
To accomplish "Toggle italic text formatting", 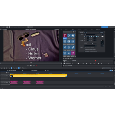I will tap(86, 37).
